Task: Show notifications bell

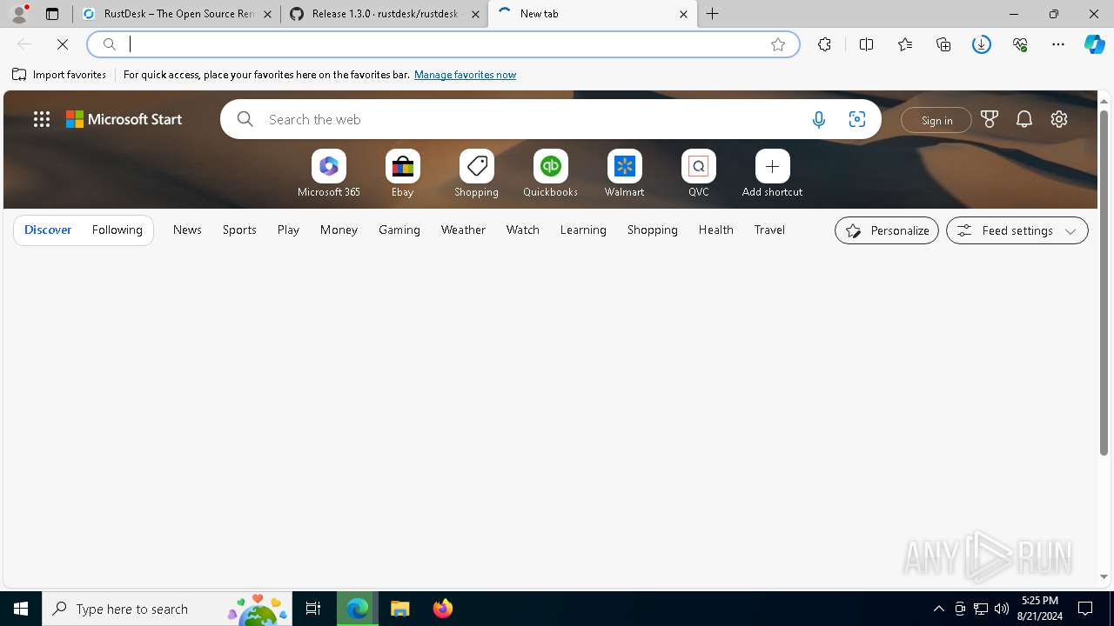Action: click(1024, 119)
